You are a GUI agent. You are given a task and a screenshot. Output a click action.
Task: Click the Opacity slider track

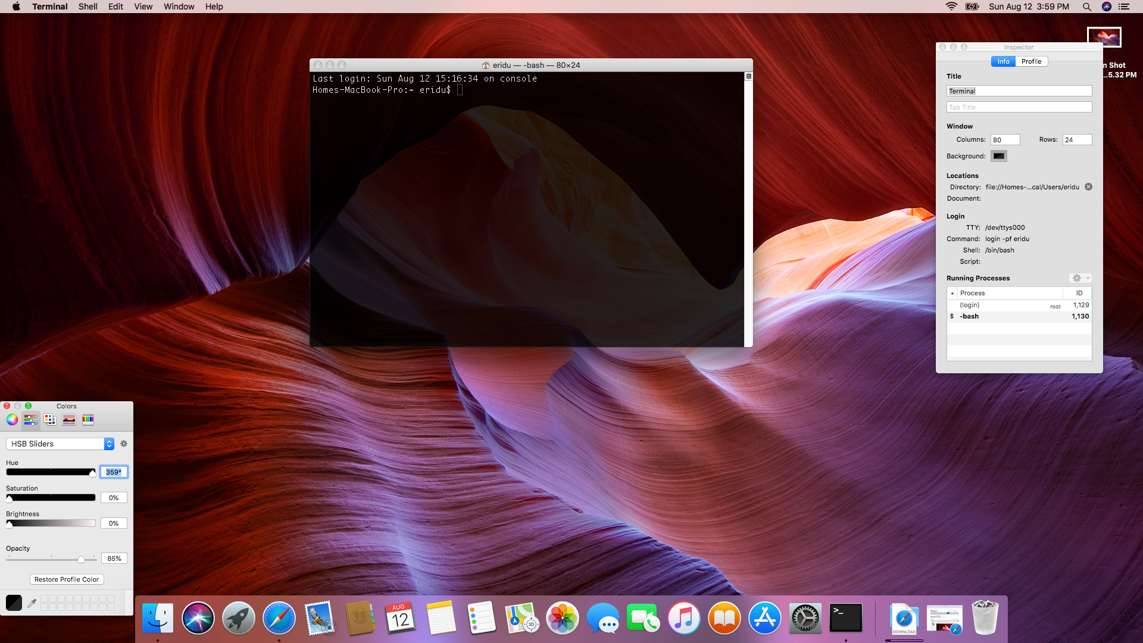coord(51,559)
